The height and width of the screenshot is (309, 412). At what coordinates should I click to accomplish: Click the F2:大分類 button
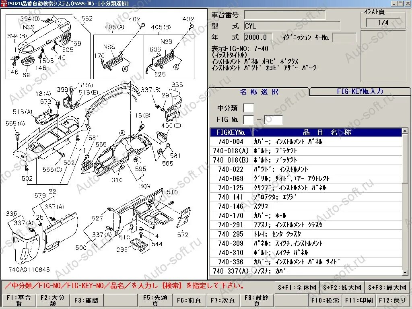coord(52,300)
